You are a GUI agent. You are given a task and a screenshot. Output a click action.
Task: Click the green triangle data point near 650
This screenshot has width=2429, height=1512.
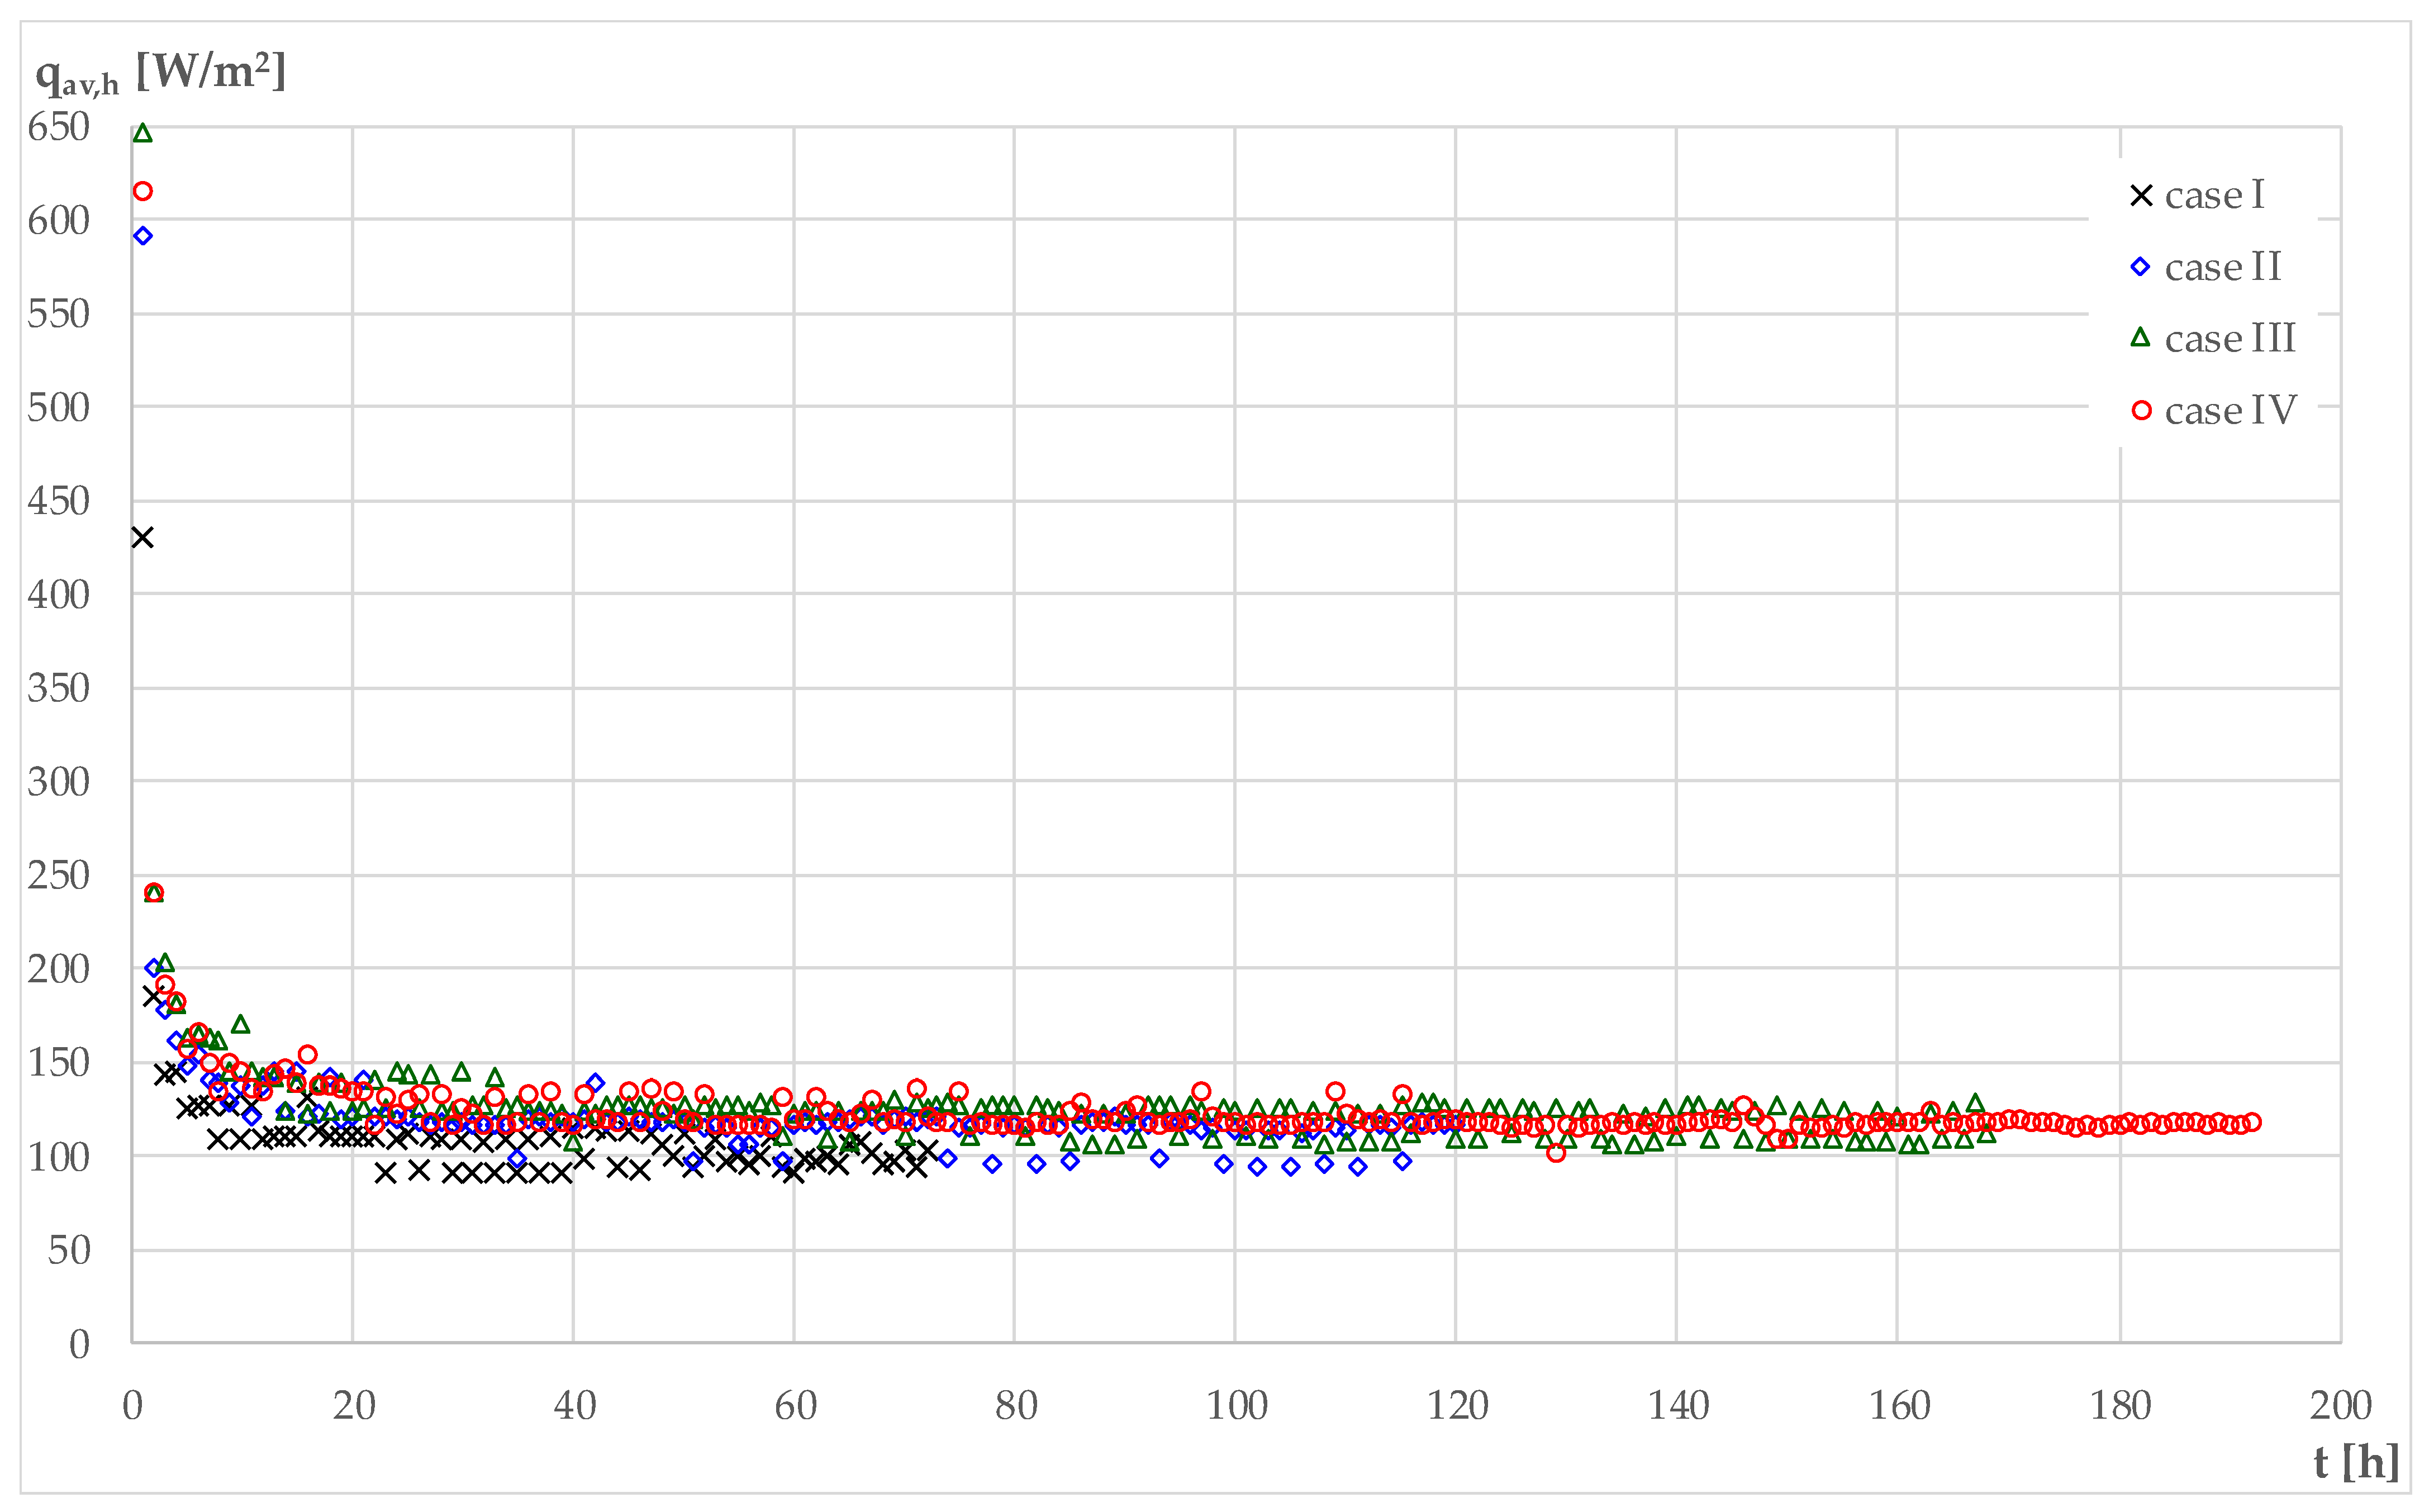143,133
